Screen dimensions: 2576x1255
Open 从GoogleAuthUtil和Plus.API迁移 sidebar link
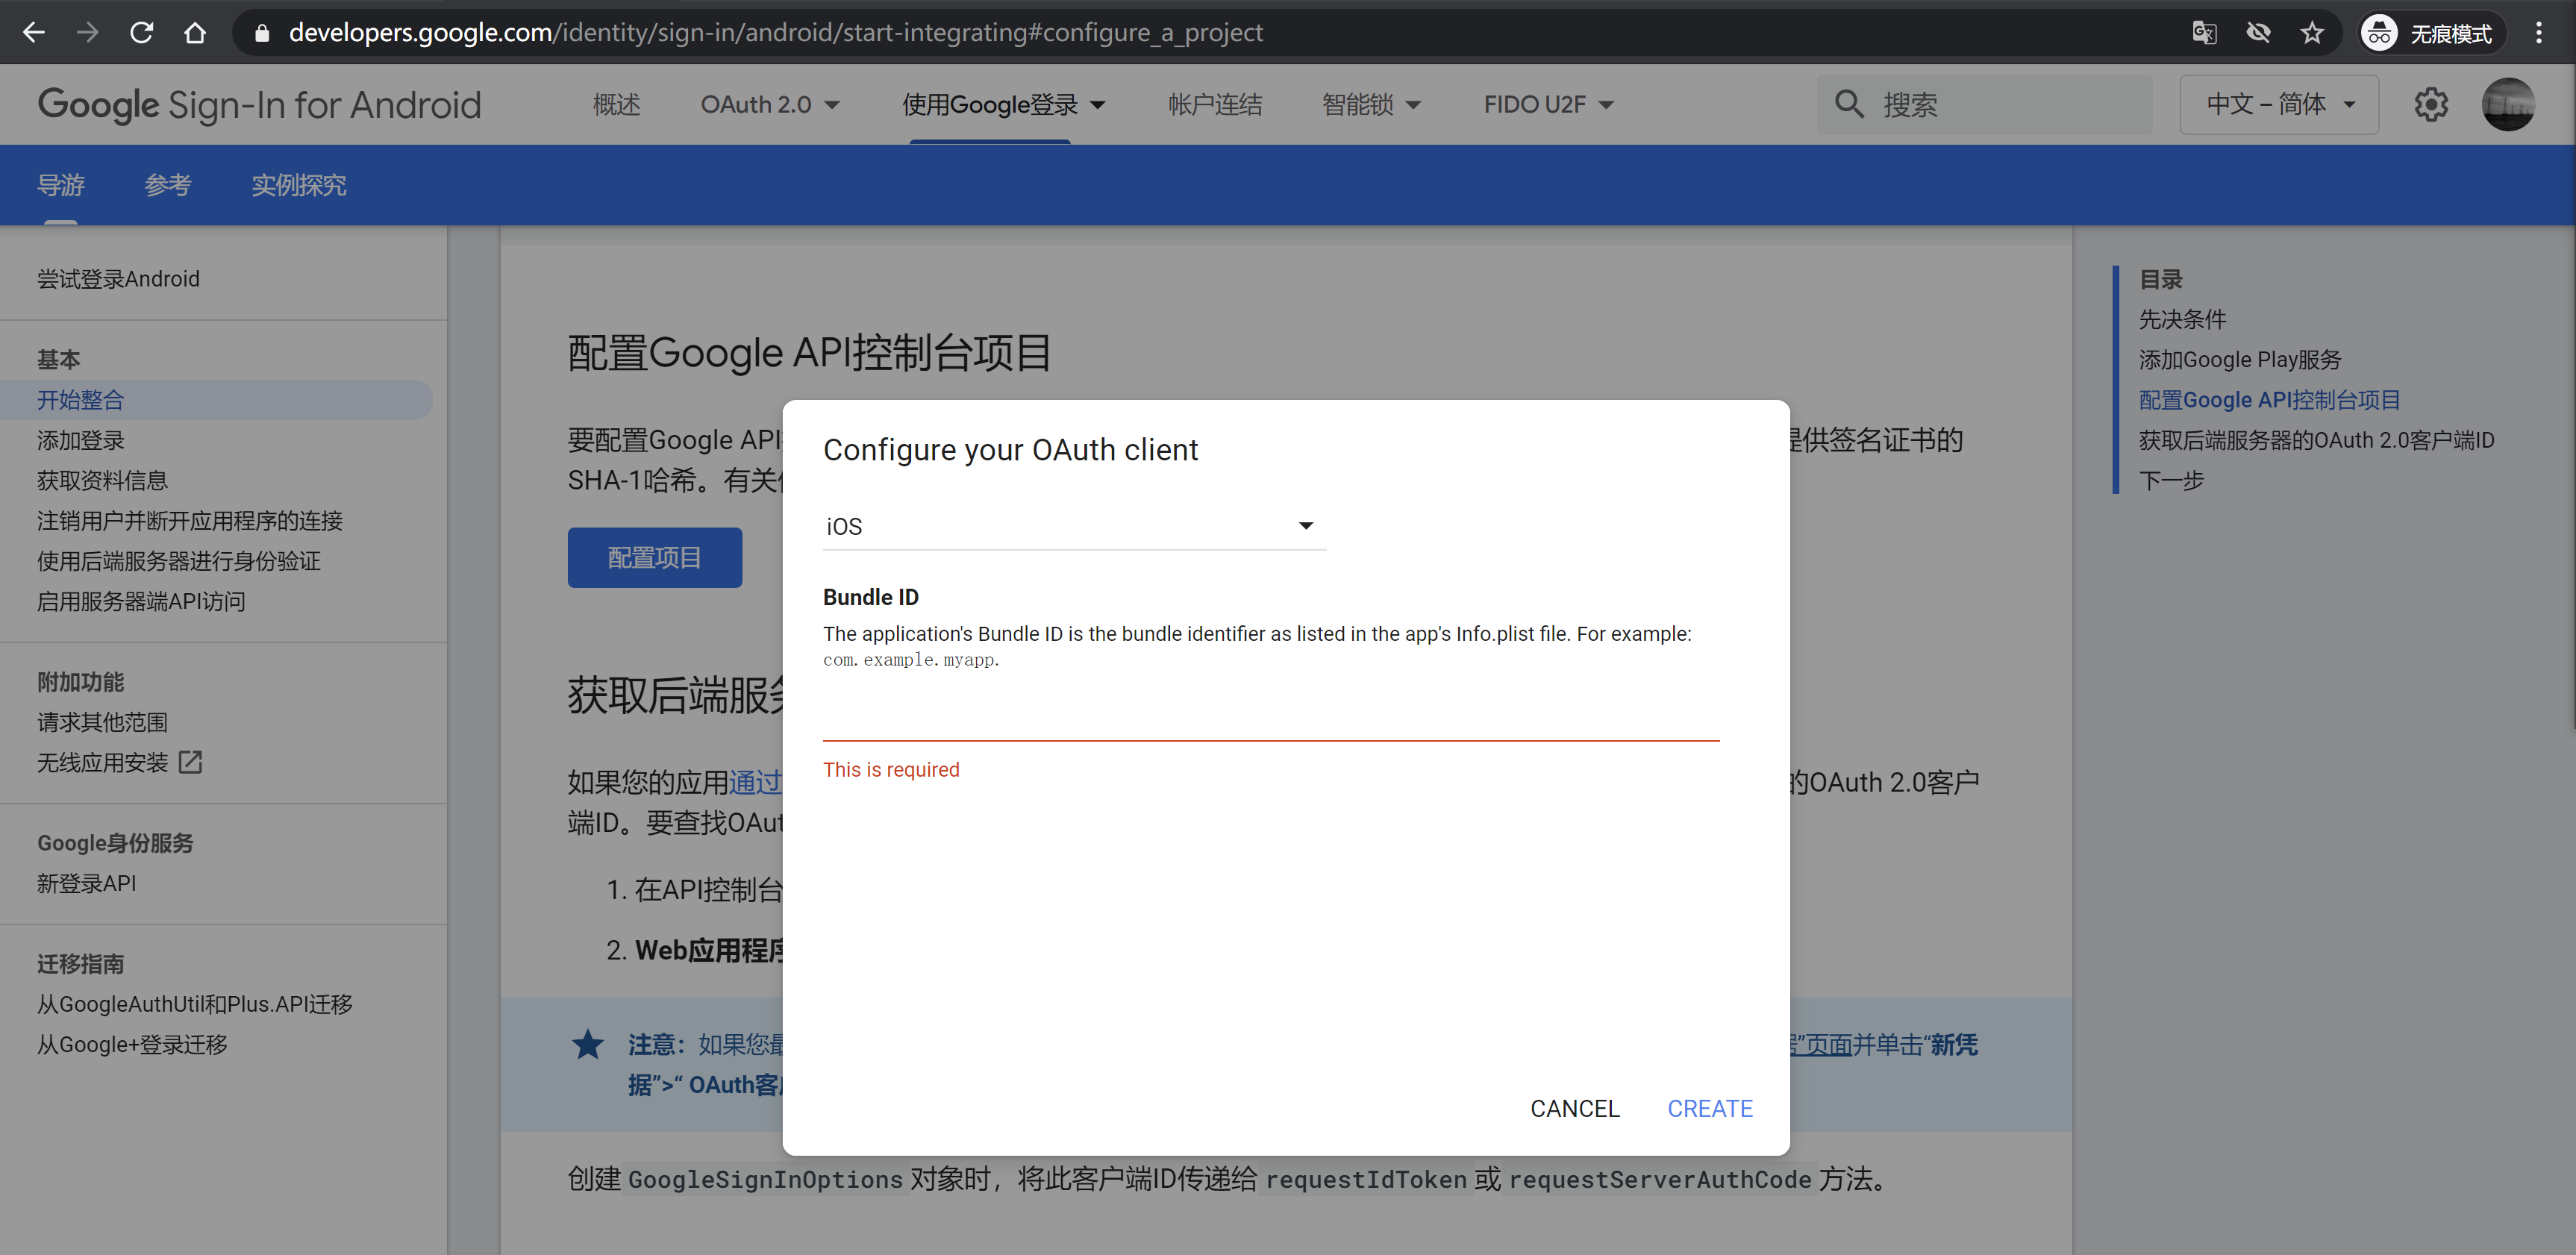(194, 1004)
